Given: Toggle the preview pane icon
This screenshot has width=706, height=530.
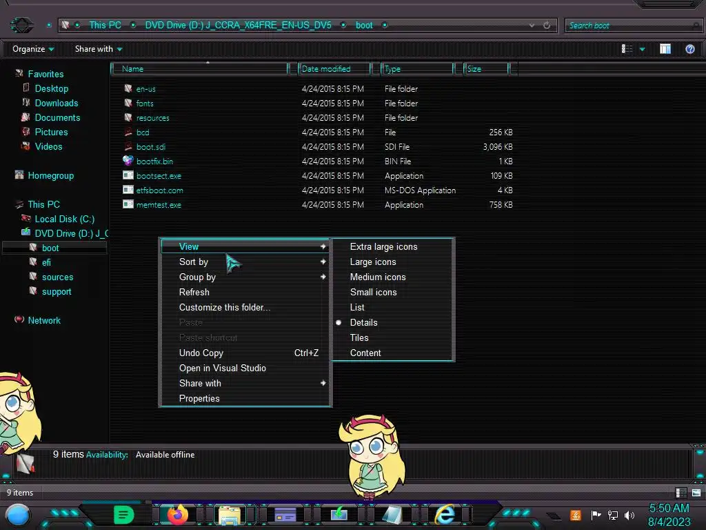Looking at the screenshot, I should tap(665, 49).
